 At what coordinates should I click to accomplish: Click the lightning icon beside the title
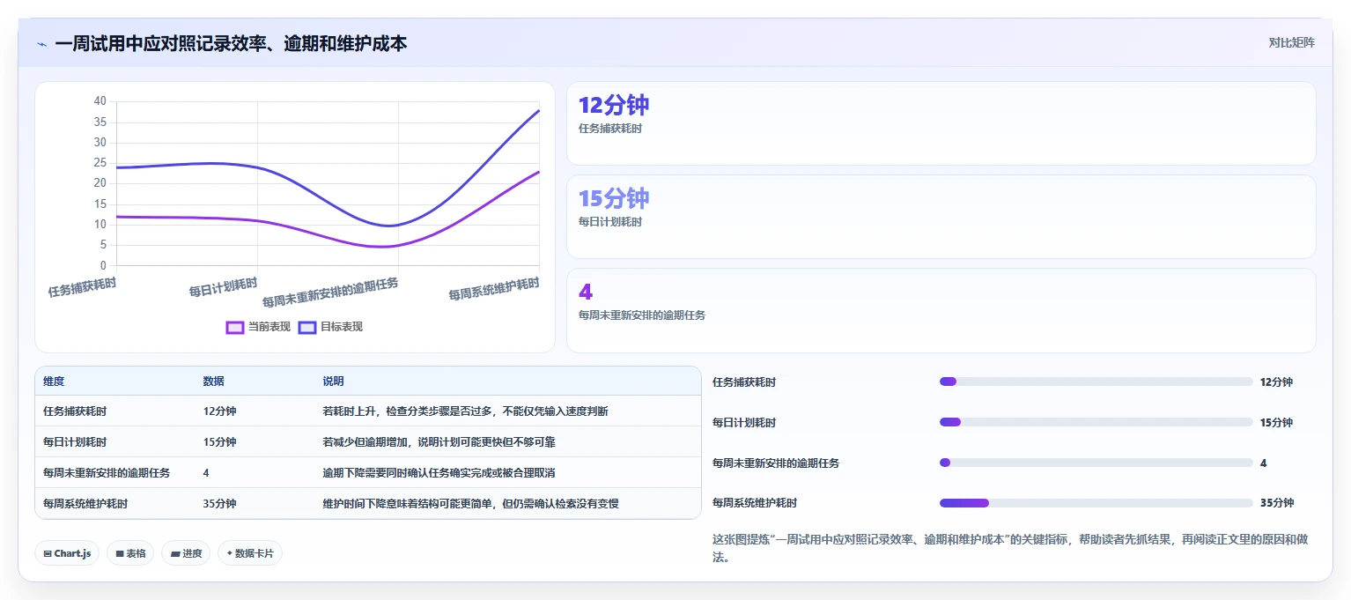41,44
